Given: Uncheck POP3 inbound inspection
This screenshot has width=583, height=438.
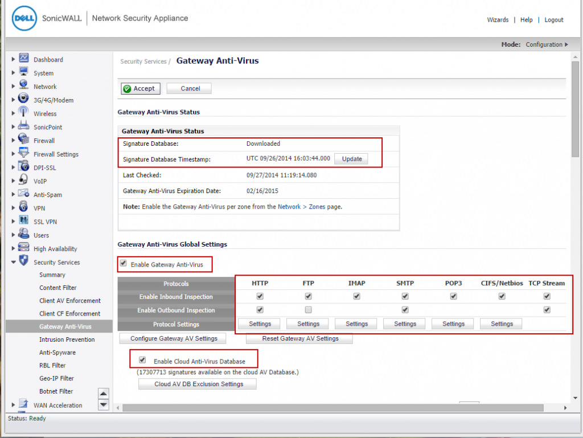Looking at the screenshot, I should point(454,296).
